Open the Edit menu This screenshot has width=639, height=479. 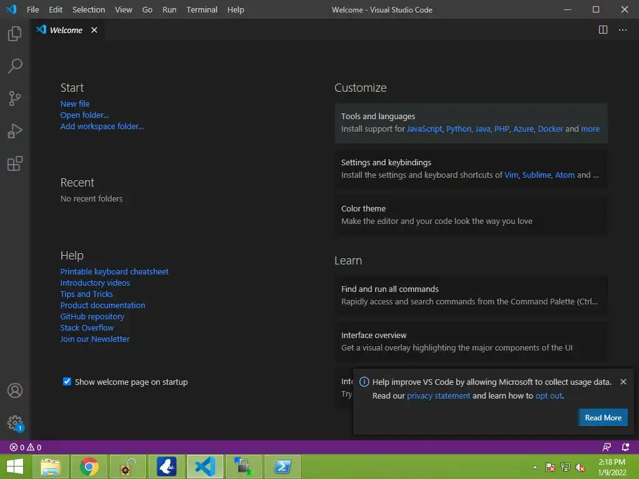pyautogui.click(x=56, y=9)
